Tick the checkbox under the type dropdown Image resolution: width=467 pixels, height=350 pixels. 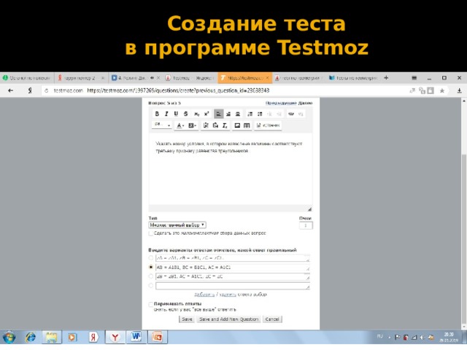pyautogui.click(x=151, y=233)
